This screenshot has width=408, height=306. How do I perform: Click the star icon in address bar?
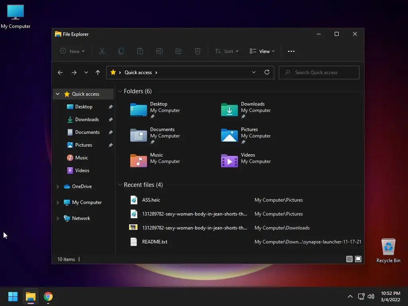(x=113, y=73)
